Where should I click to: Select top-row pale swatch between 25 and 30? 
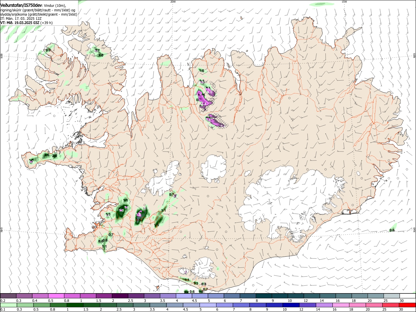(x=391, y=296)
